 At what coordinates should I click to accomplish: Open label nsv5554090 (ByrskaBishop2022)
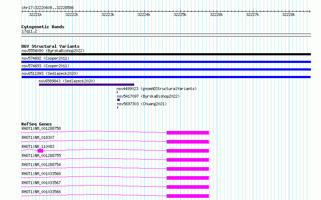point(53,51)
